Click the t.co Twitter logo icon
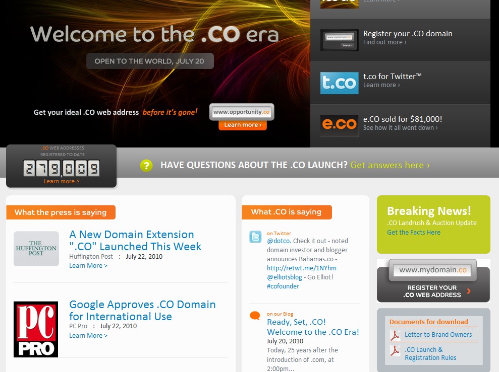Screen dimensions: 499x372 point(339,83)
